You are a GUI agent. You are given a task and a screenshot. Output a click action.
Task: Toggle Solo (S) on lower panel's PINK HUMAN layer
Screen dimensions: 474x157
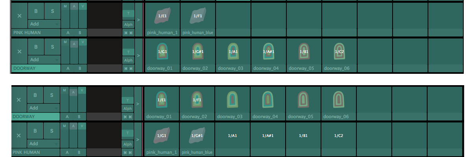pyautogui.click(x=52, y=131)
